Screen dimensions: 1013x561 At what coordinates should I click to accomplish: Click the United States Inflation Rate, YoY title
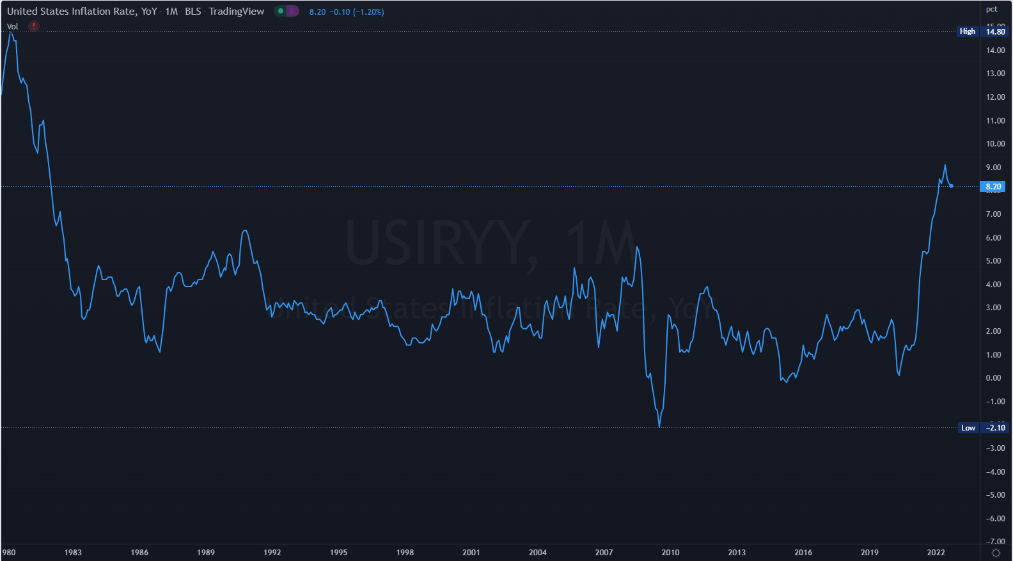tap(82, 12)
